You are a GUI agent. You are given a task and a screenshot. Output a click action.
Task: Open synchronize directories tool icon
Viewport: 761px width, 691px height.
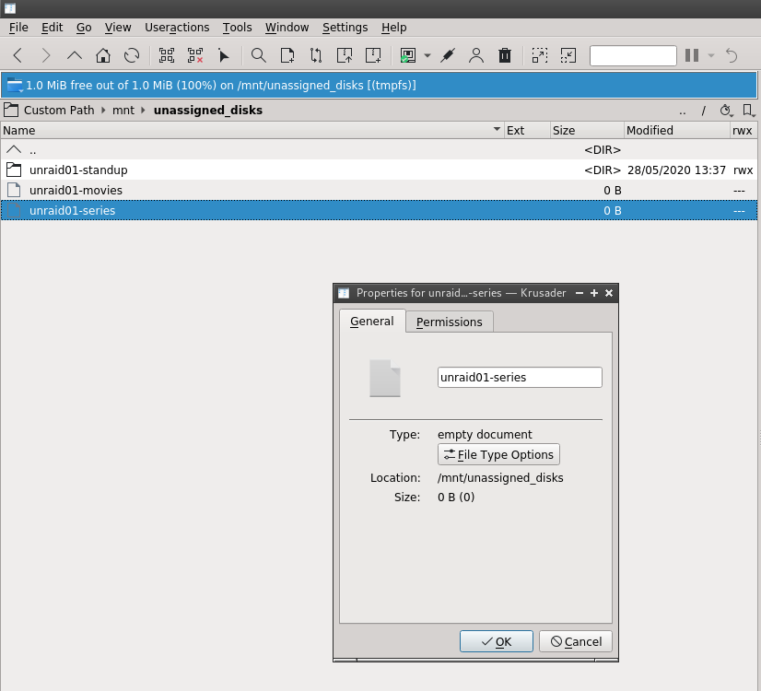point(316,55)
